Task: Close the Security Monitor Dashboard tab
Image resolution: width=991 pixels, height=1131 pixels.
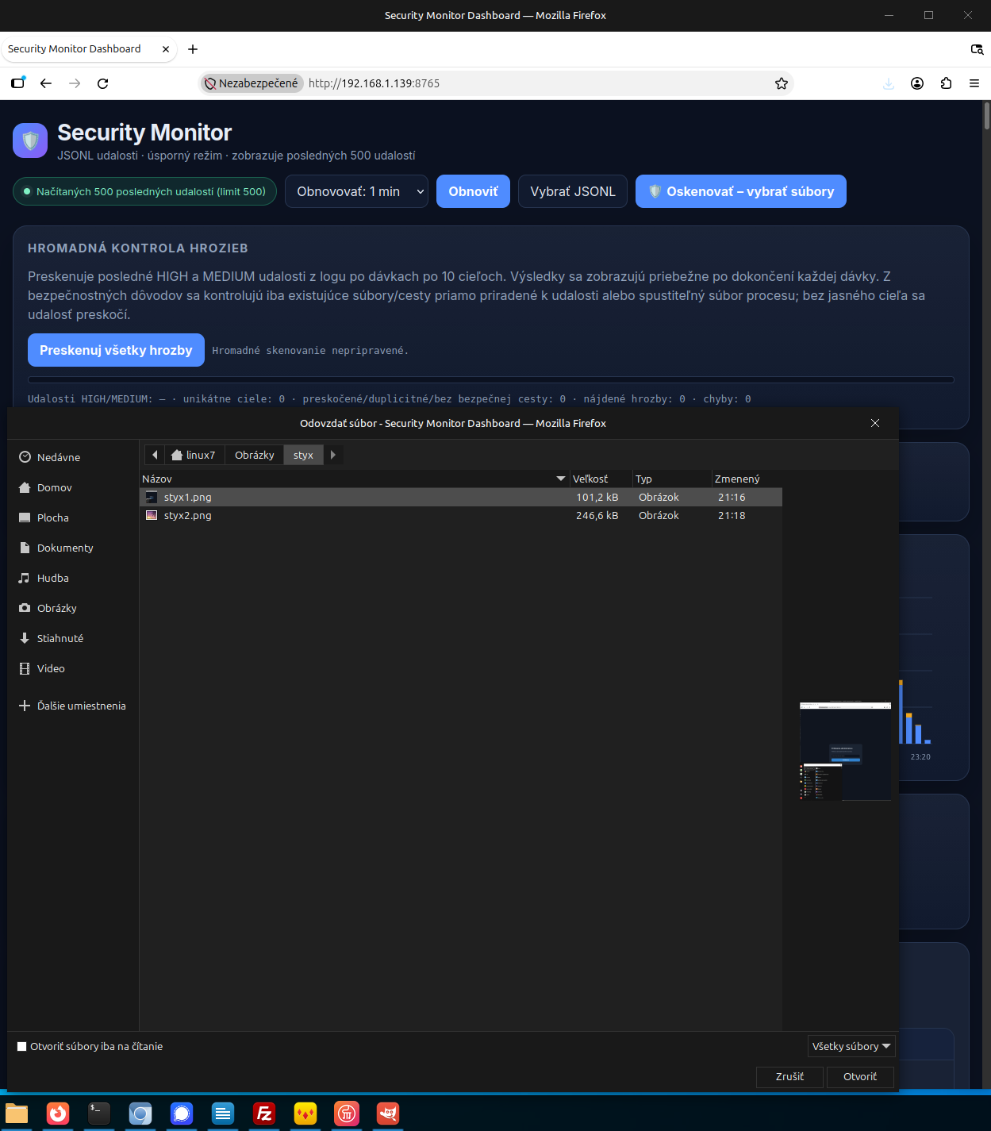Action: (x=166, y=49)
